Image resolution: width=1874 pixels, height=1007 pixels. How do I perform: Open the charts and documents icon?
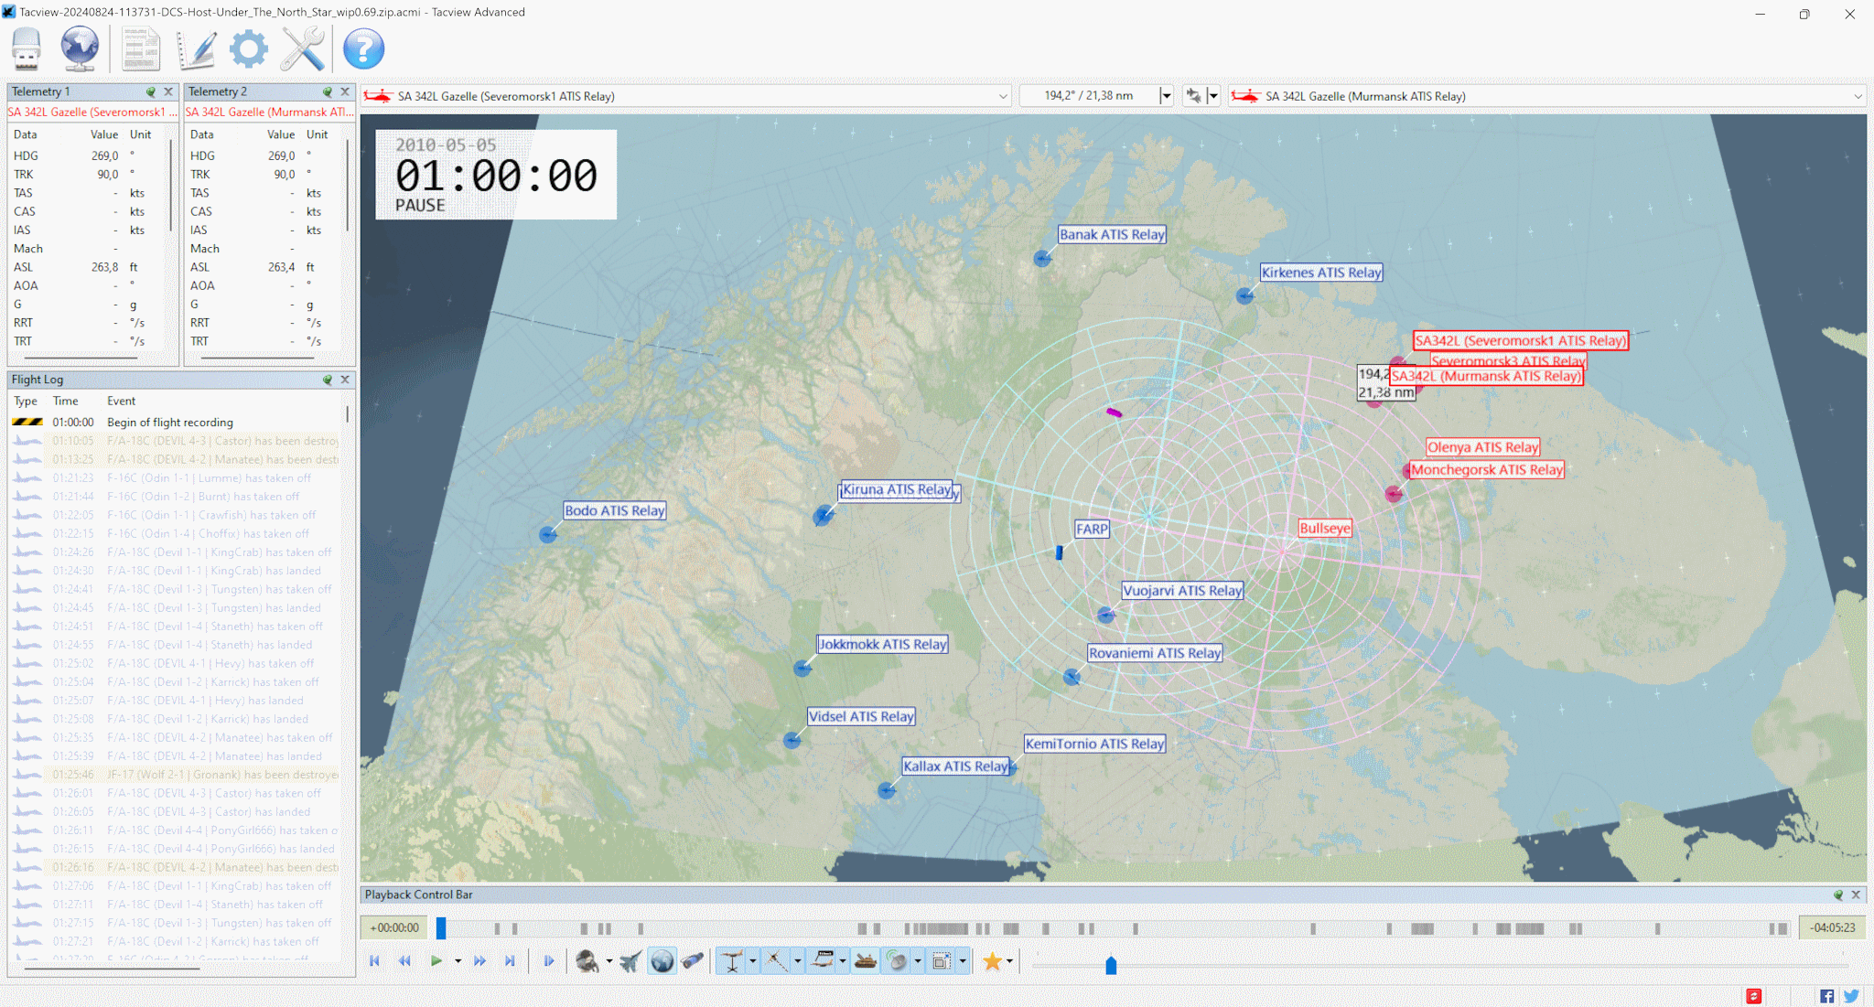click(140, 48)
